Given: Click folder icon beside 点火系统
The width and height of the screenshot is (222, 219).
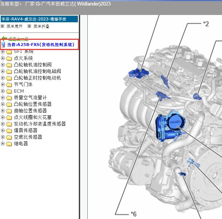Looking at the screenshot, I should pos(9,58).
